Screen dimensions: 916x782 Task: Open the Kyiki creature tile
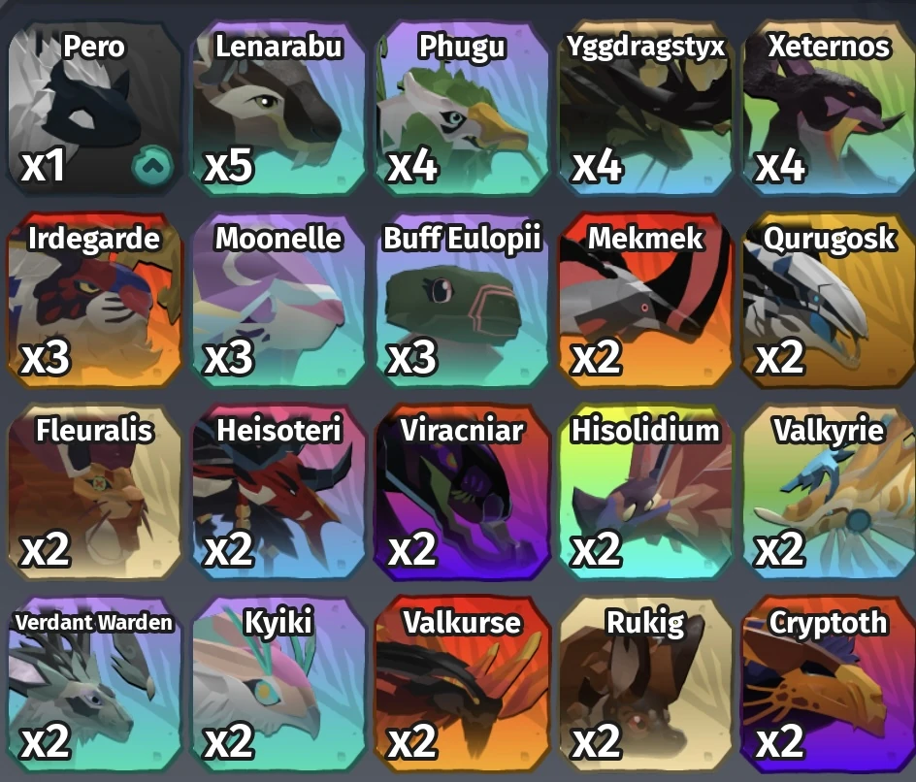pos(278,683)
